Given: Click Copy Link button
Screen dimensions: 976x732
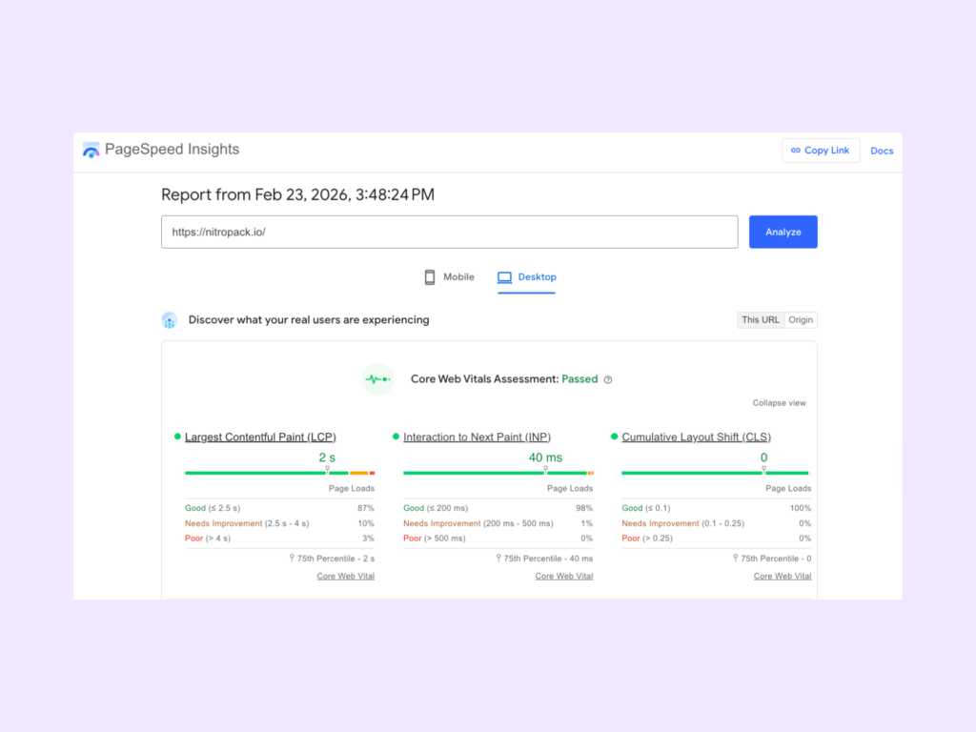Looking at the screenshot, I should (x=821, y=151).
